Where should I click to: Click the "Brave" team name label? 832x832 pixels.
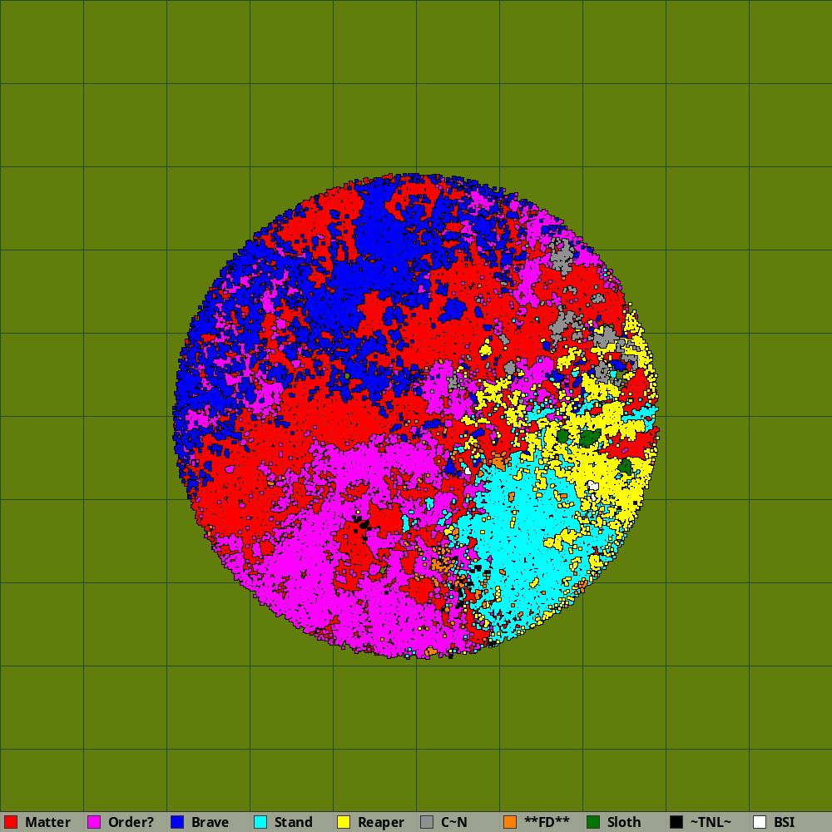coord(210,822)
